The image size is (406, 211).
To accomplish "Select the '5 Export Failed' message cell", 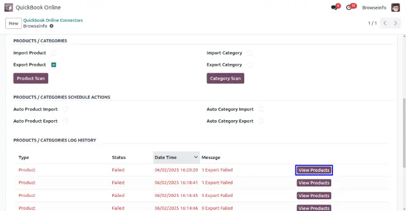I will (x=217, y=195).
